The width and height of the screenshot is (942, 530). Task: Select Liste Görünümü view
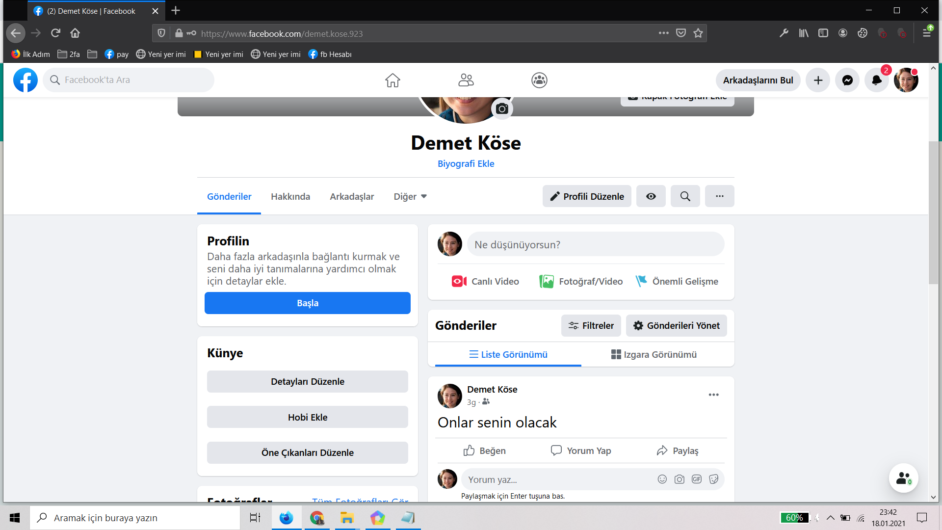pyautogui.click(x=508, y=354)
